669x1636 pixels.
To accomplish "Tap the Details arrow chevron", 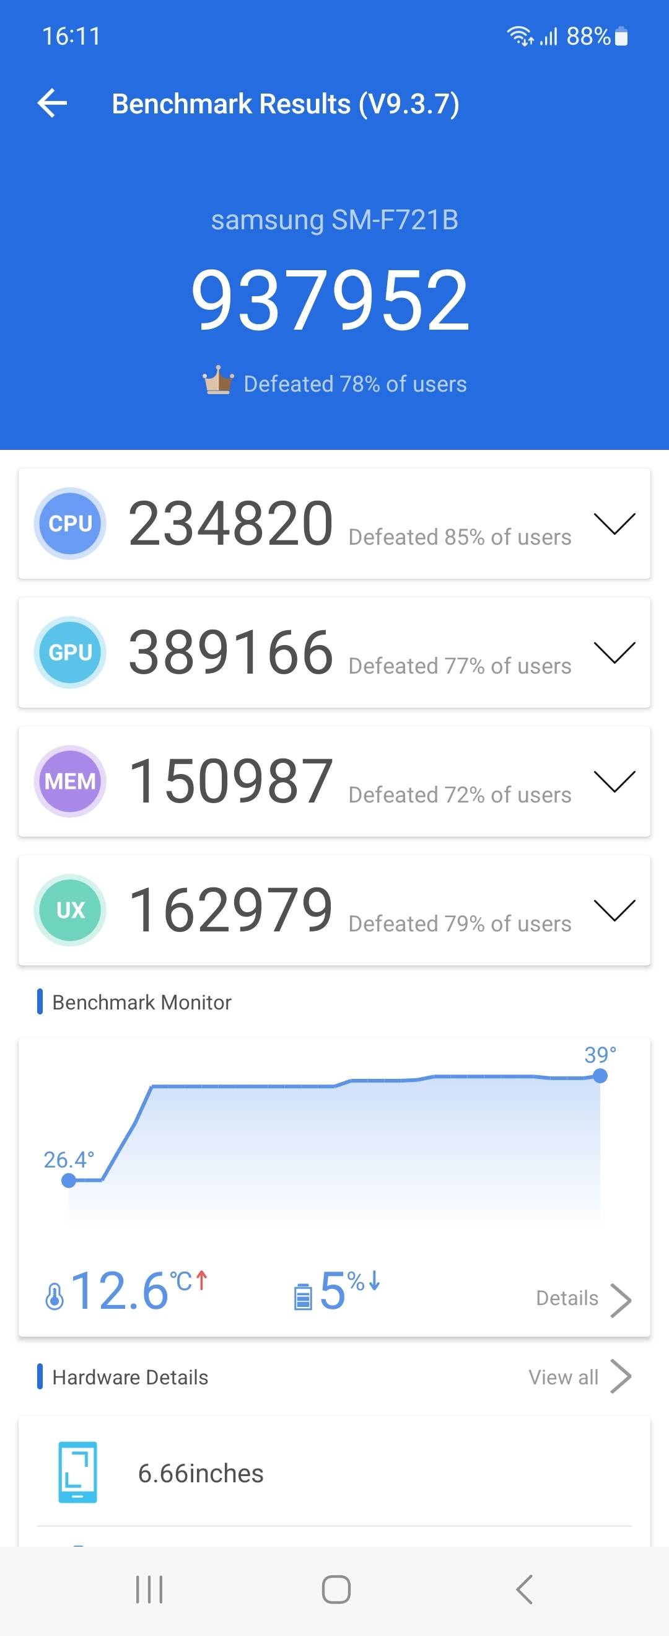I will (620, 1300).
